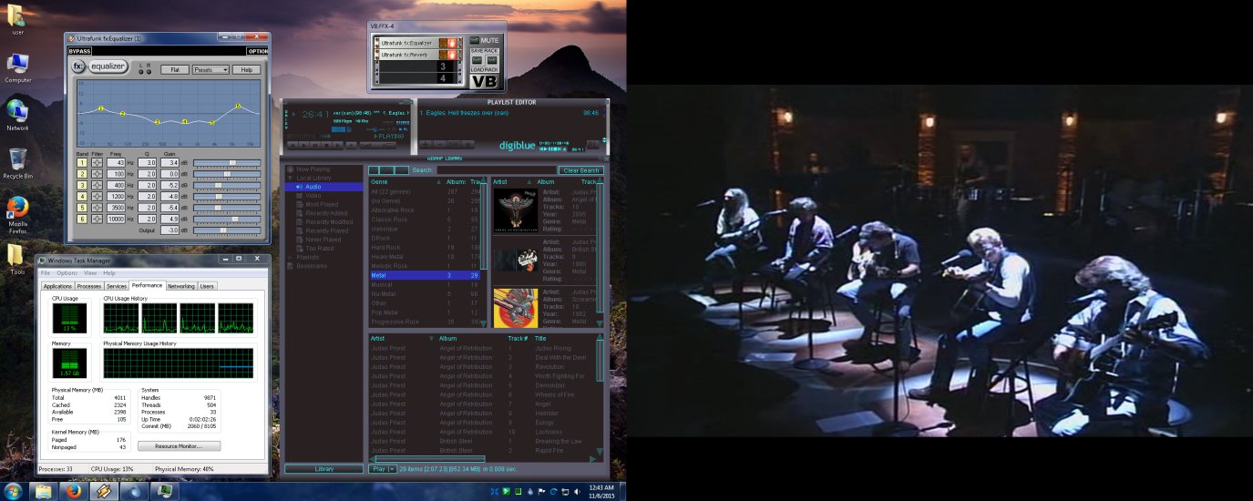The height and width of the screenshot is (501, 1253).
Task: Click the VB logo in VB-FFX-4
Action: coord(487,80)
